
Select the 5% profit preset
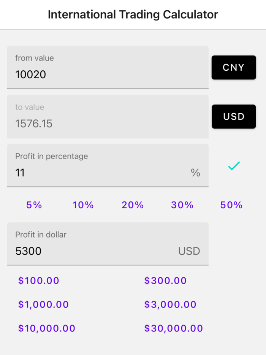(34, 205)
